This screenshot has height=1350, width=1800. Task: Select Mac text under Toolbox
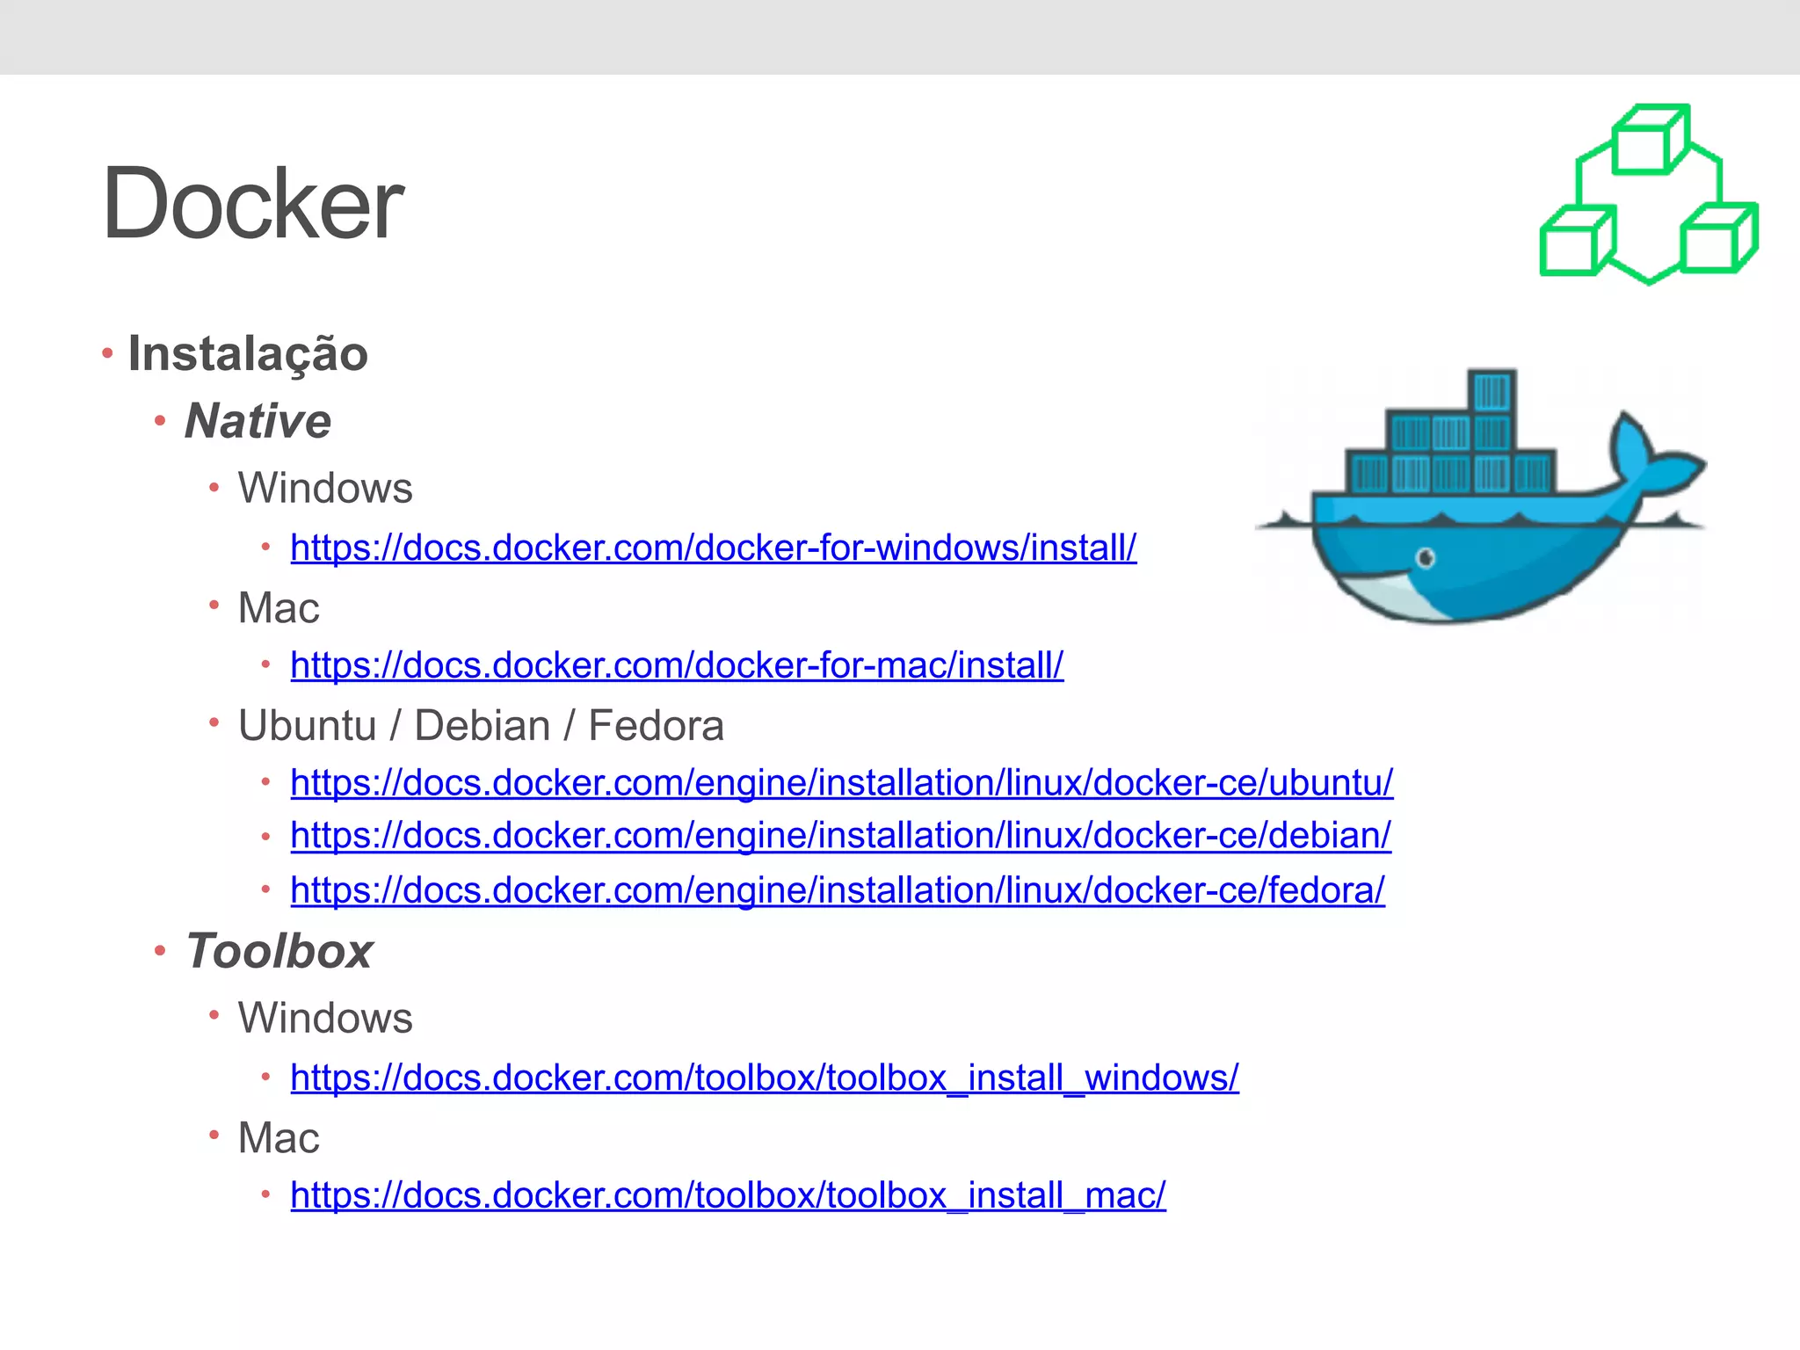point(279,1137)
